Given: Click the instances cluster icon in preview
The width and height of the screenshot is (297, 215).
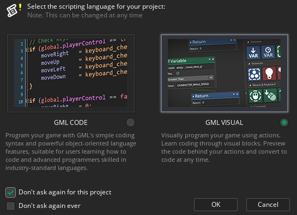Looking at the screenshot, I should pyautogui.click(x=254, y=74).
